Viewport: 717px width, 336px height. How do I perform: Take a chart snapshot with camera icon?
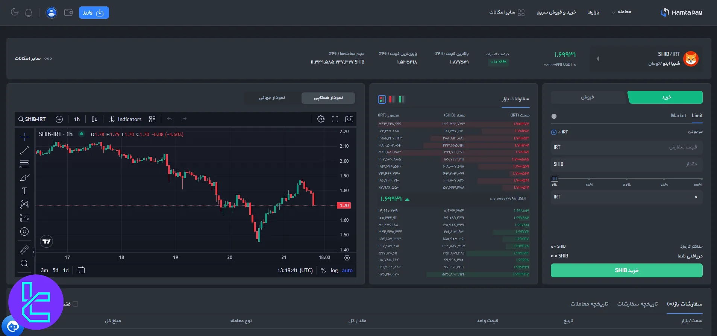(x=349, y=119)
